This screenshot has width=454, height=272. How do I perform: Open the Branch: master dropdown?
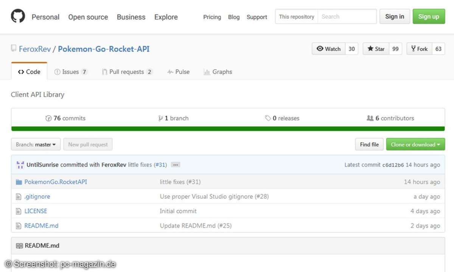(36, 144)
